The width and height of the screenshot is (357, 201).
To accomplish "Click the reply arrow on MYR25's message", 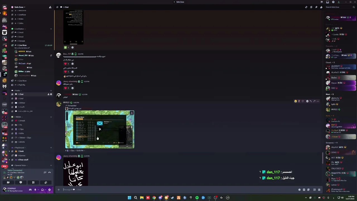I will click(x=311, y=101).
